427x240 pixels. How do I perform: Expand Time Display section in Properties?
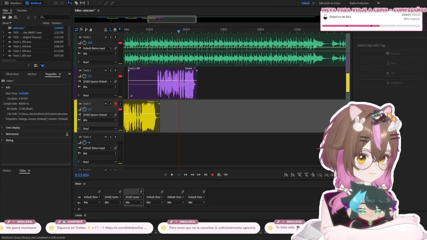3,128
